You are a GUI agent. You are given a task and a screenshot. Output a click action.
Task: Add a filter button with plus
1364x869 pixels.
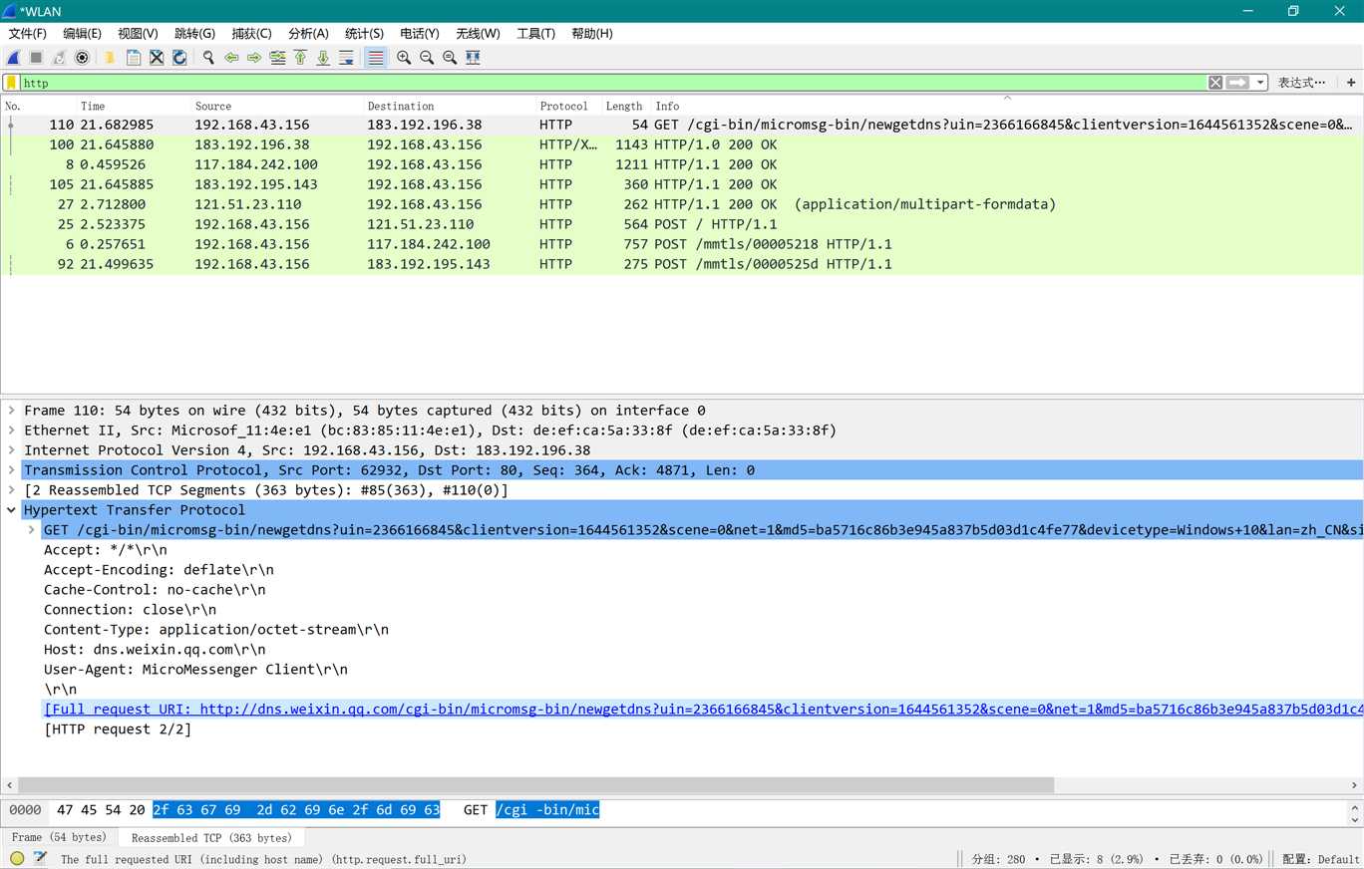coord(1351,83)
